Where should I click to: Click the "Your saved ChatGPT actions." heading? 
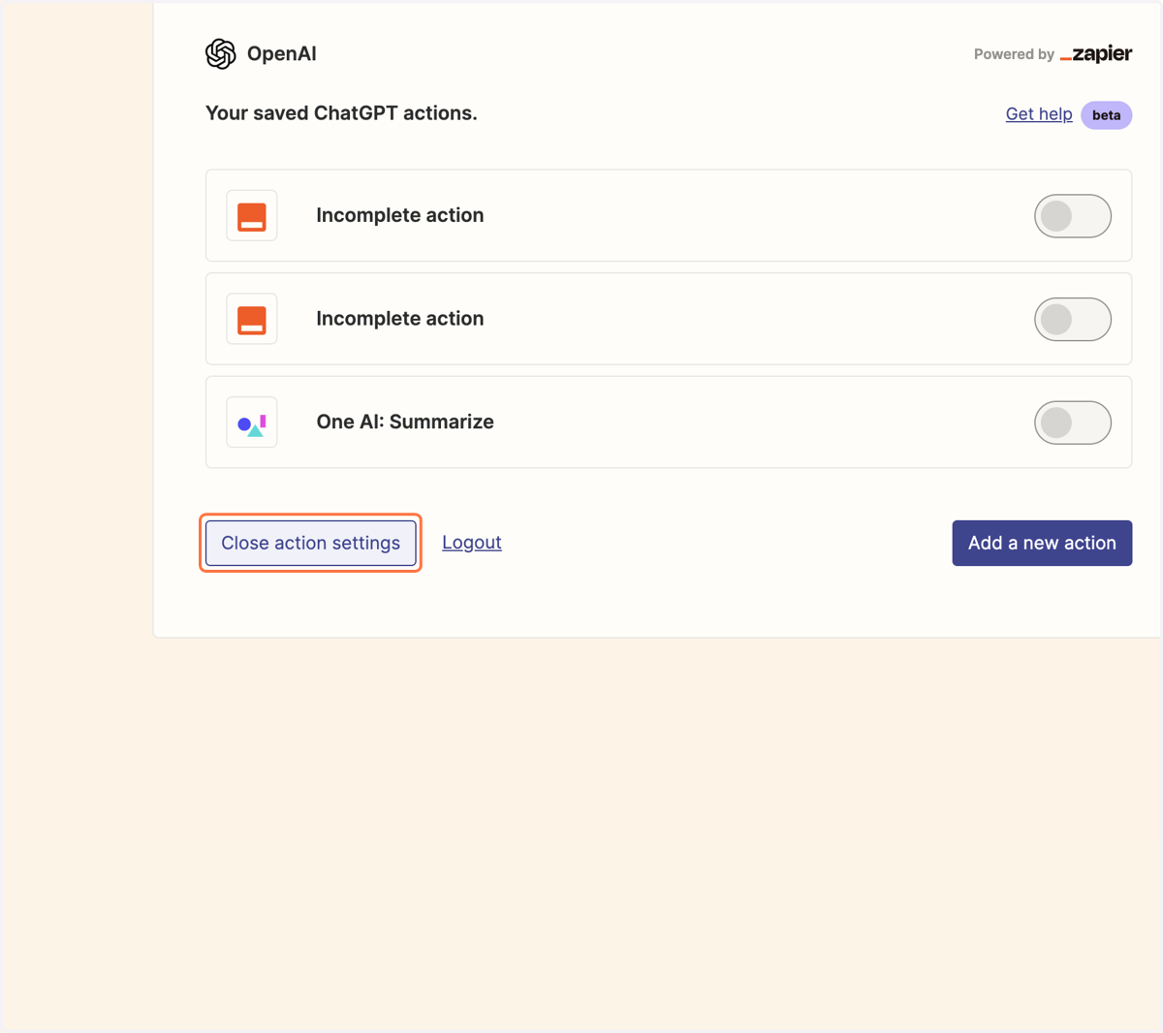pos(341,113)
